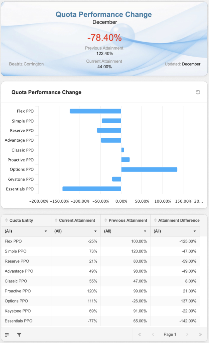This screenshot has width=209, height=343.
Task: Sort by the Attainment Difference column header
Action: (179, 220)
